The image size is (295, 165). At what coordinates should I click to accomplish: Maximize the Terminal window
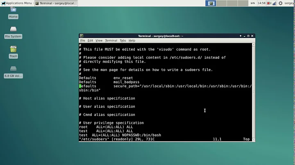click(248, 36)
